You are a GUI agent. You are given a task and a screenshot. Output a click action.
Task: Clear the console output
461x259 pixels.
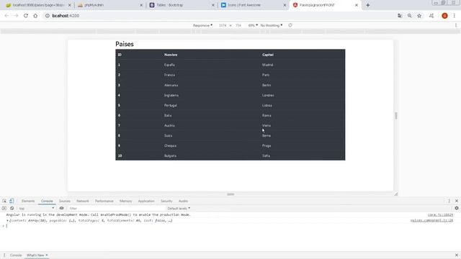(x=12, y=208)
